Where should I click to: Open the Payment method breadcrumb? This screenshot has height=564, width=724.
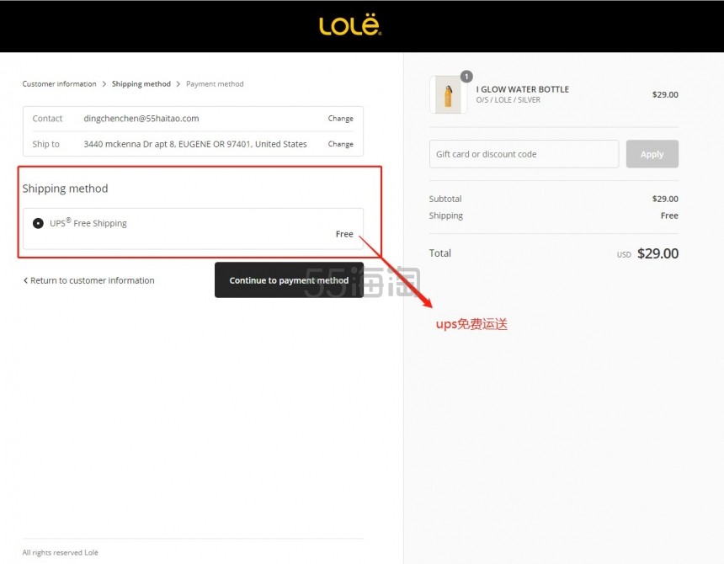[215, 84]
